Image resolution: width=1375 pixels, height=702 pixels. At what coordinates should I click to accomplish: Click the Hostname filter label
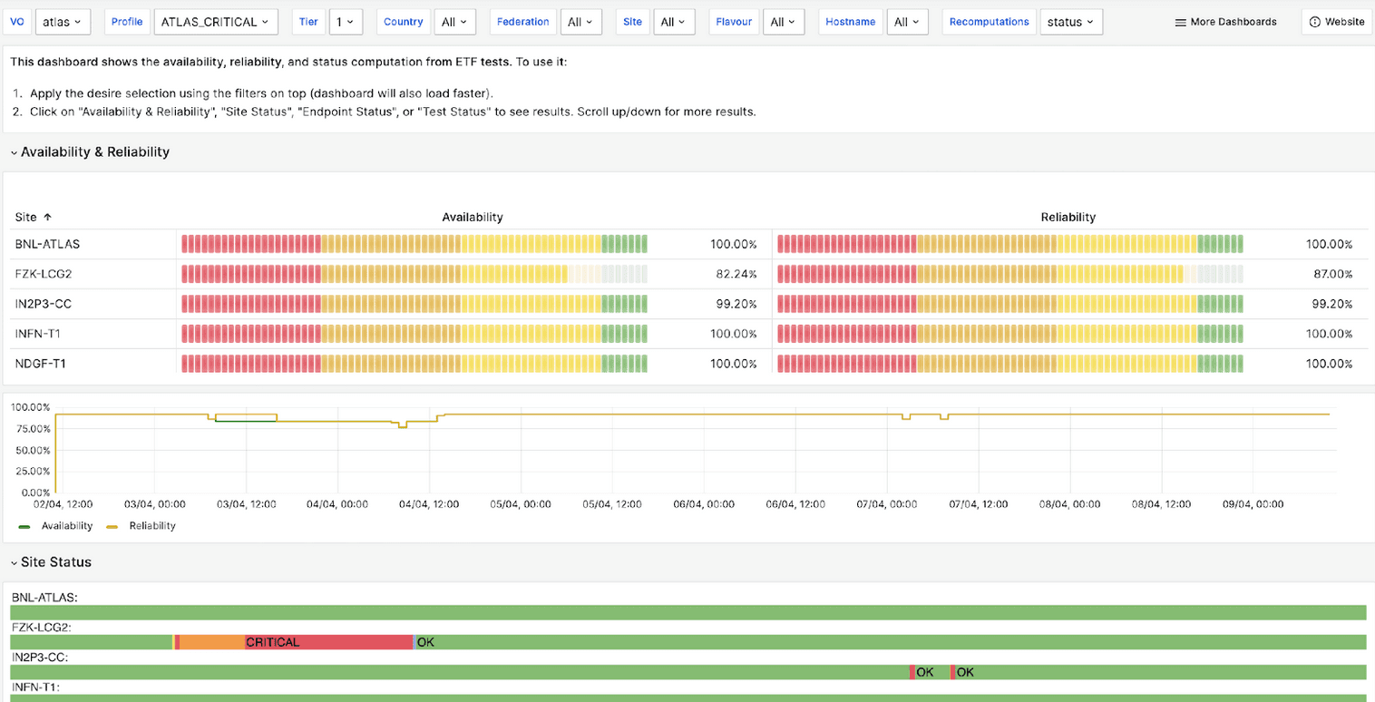tap(850, 22)
